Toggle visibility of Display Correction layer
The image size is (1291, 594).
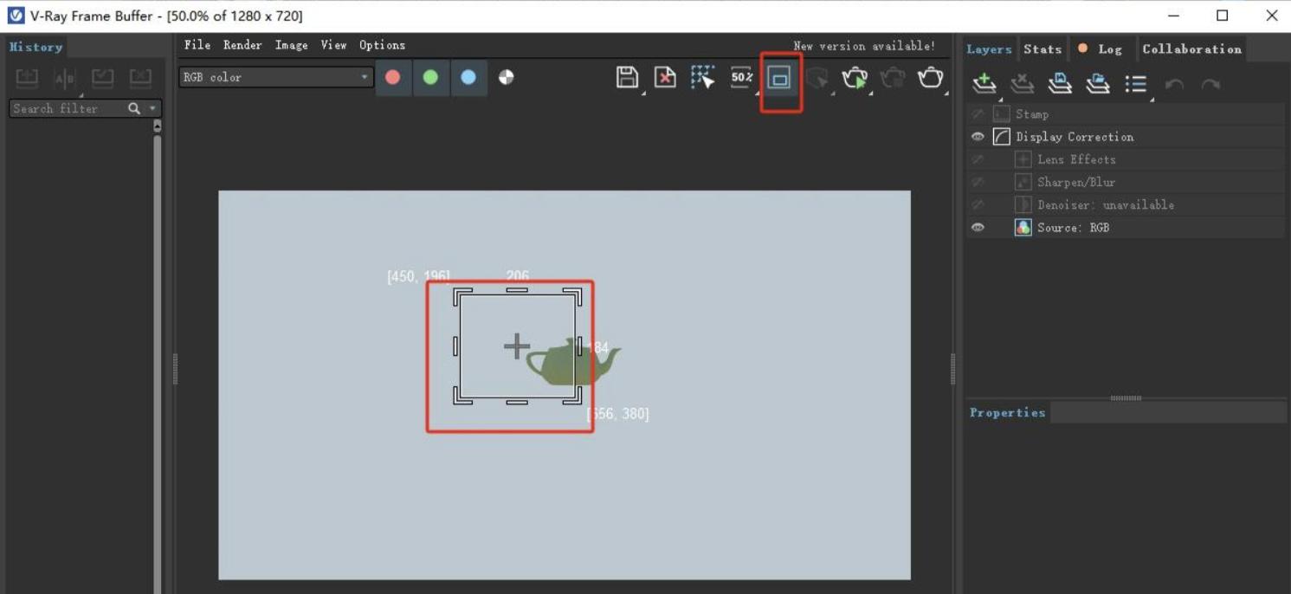tap(978, 137)
